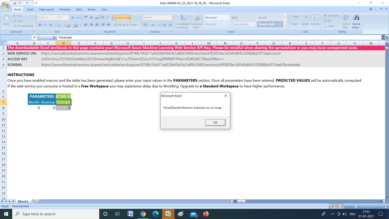Click the Increase Decimal icon

coord(164,25)
